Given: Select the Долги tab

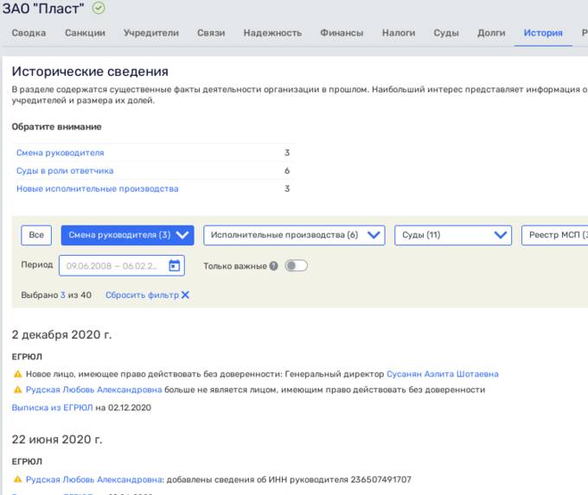Looking at the screenshot, I should 491,33.
